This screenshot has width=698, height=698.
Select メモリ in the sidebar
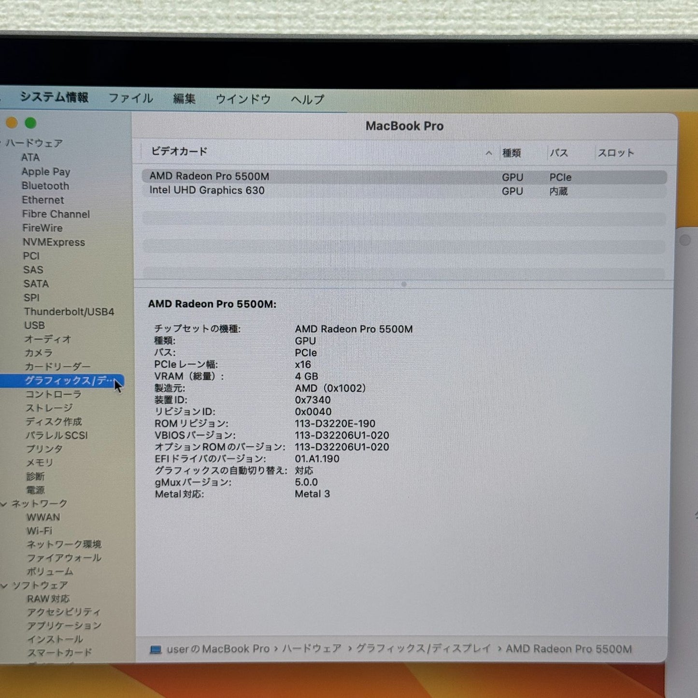(x=40, y=463)
